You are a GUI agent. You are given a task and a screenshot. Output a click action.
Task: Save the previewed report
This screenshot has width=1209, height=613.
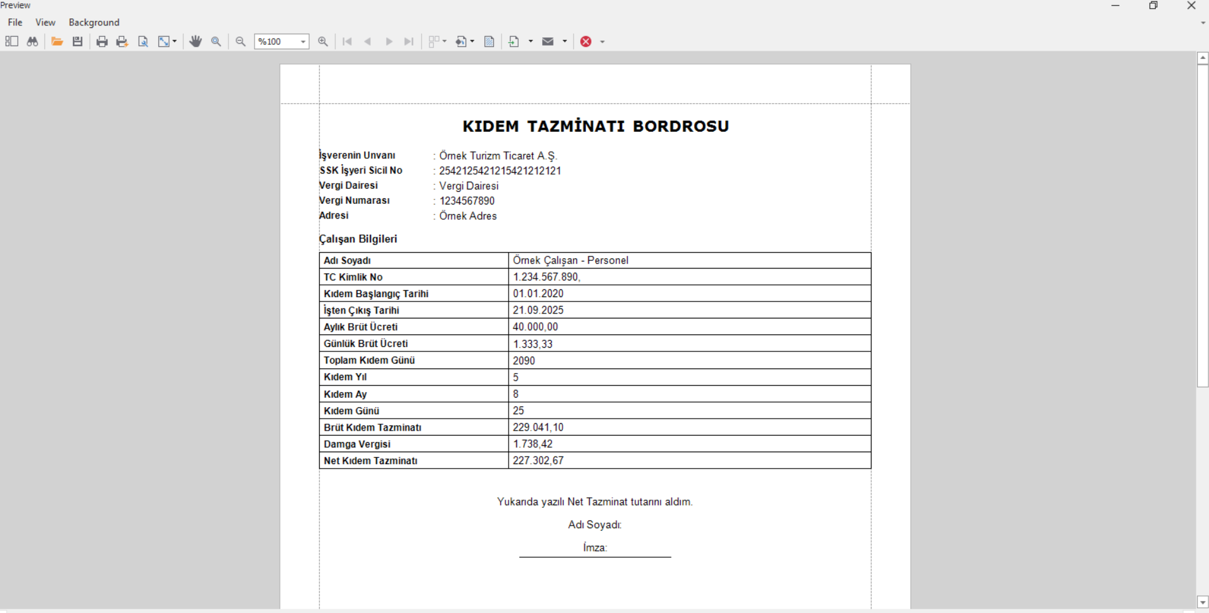point(77,41)
